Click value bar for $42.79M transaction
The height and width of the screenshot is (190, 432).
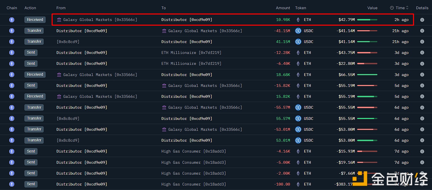(367, 20)
